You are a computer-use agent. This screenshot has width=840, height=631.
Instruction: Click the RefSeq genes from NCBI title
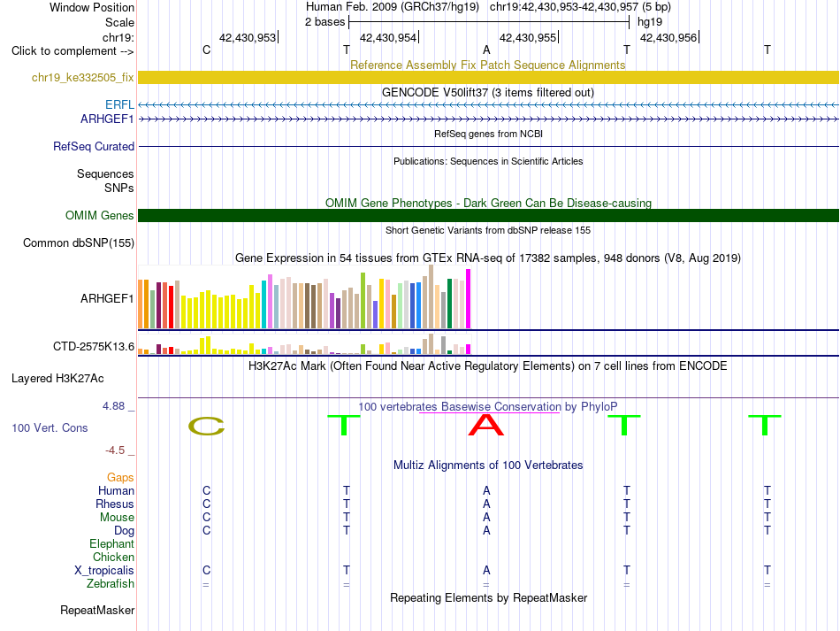(488, 134)
